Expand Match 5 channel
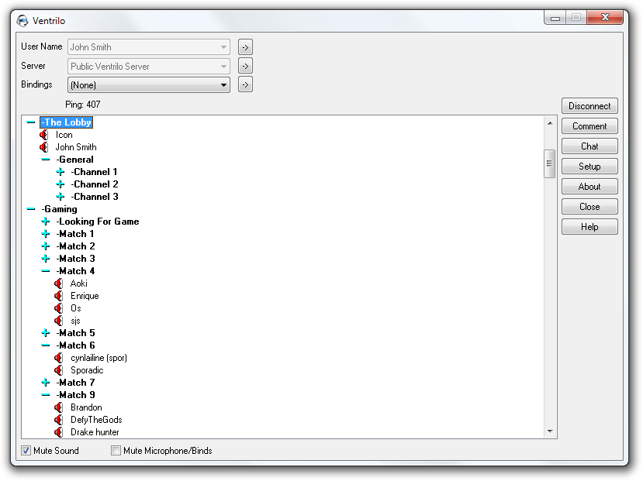Viewport: 643px width, 481px height. pyautogui.click(x=46, y=333)
